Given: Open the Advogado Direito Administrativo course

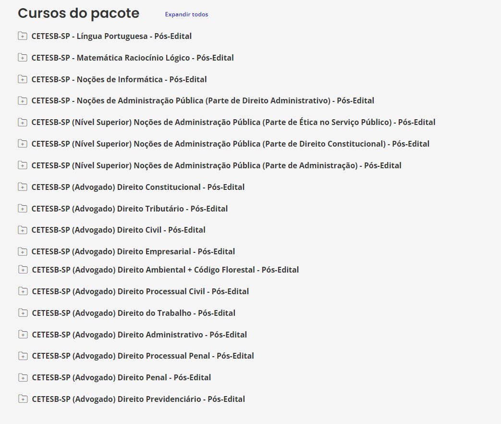Looking at the screenshot, I should click(139, 335).
